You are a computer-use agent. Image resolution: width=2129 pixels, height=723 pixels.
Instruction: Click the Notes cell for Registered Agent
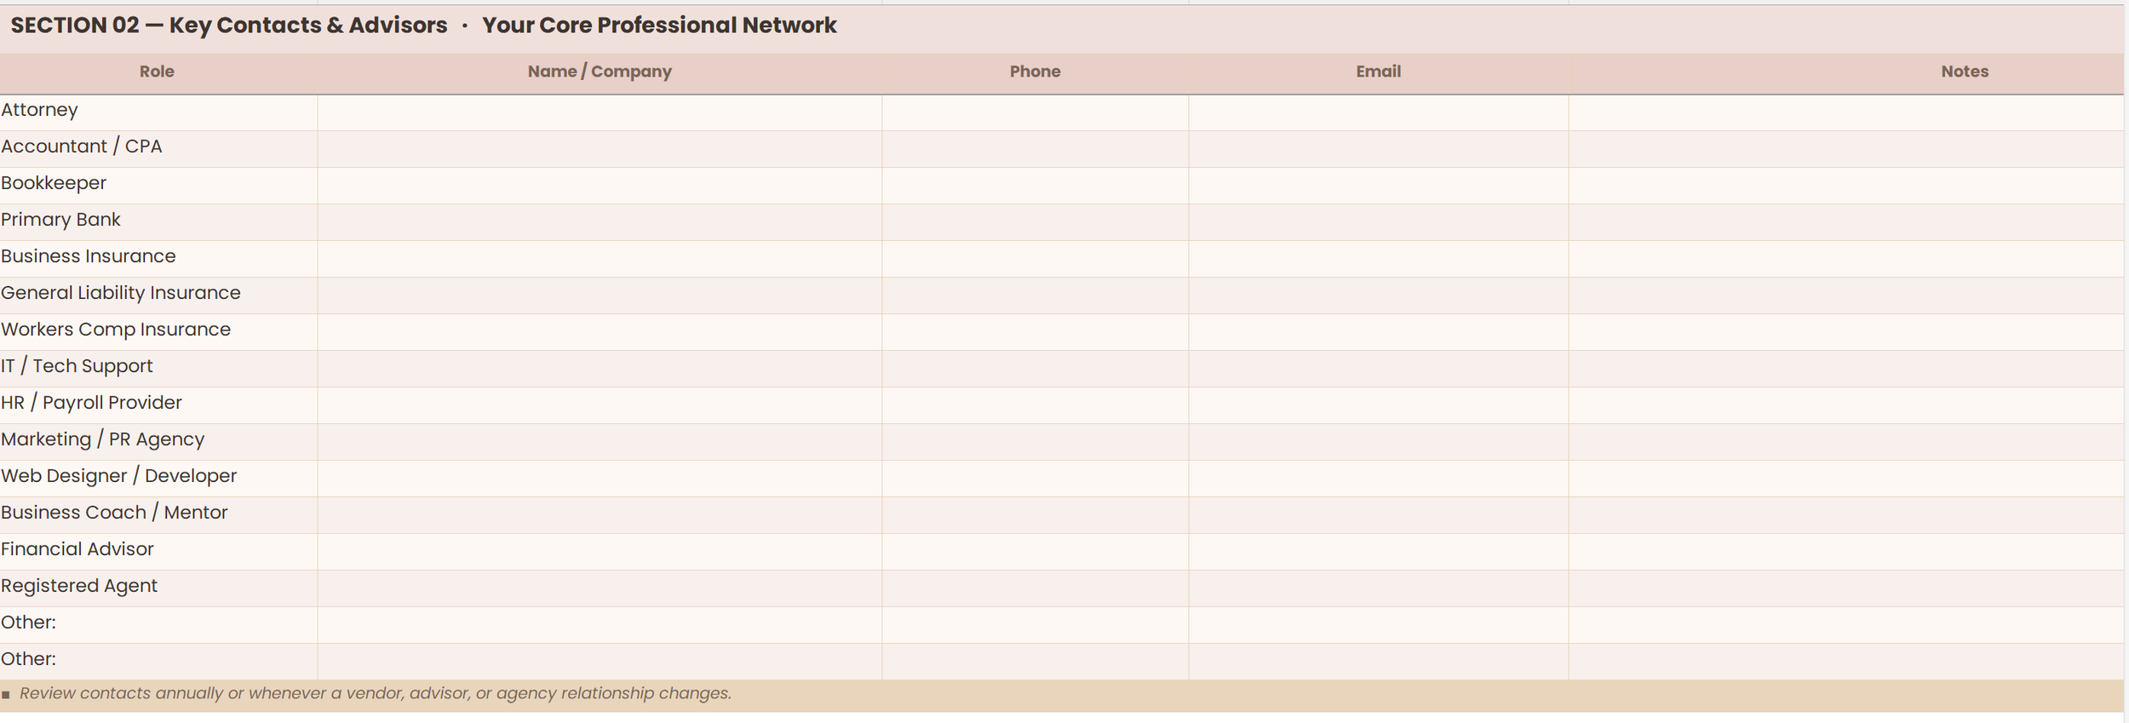(x=1846, y=588)
